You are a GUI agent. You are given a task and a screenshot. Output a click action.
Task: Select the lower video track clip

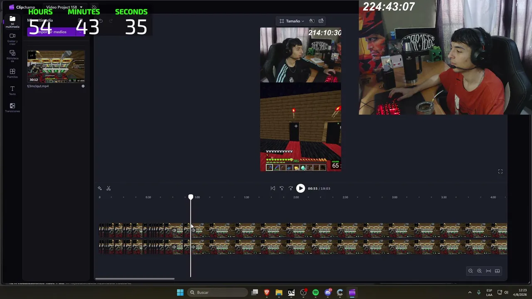349,247
